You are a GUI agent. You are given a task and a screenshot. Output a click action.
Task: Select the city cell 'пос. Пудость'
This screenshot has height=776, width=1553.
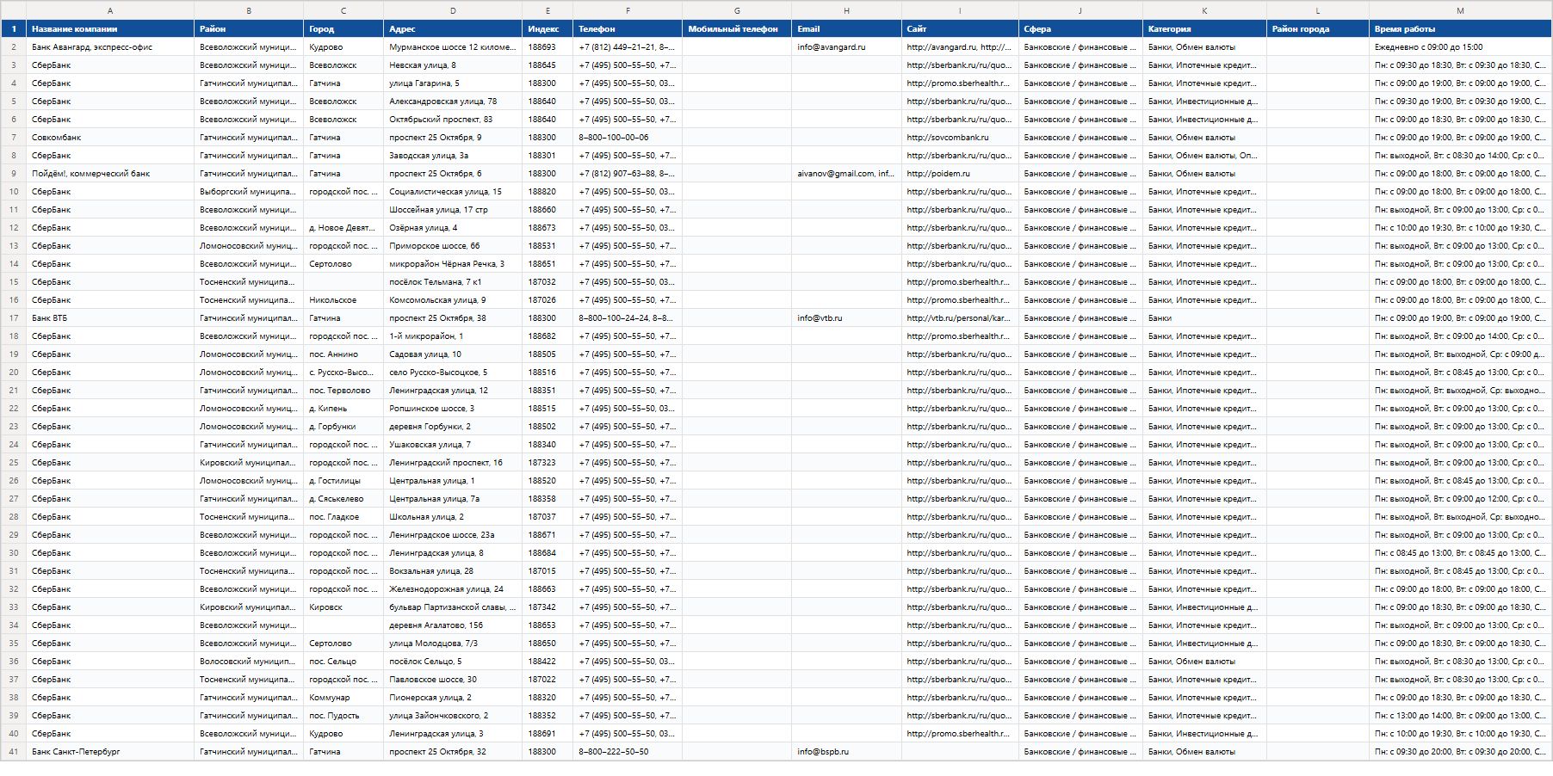[x=343, y=716]
